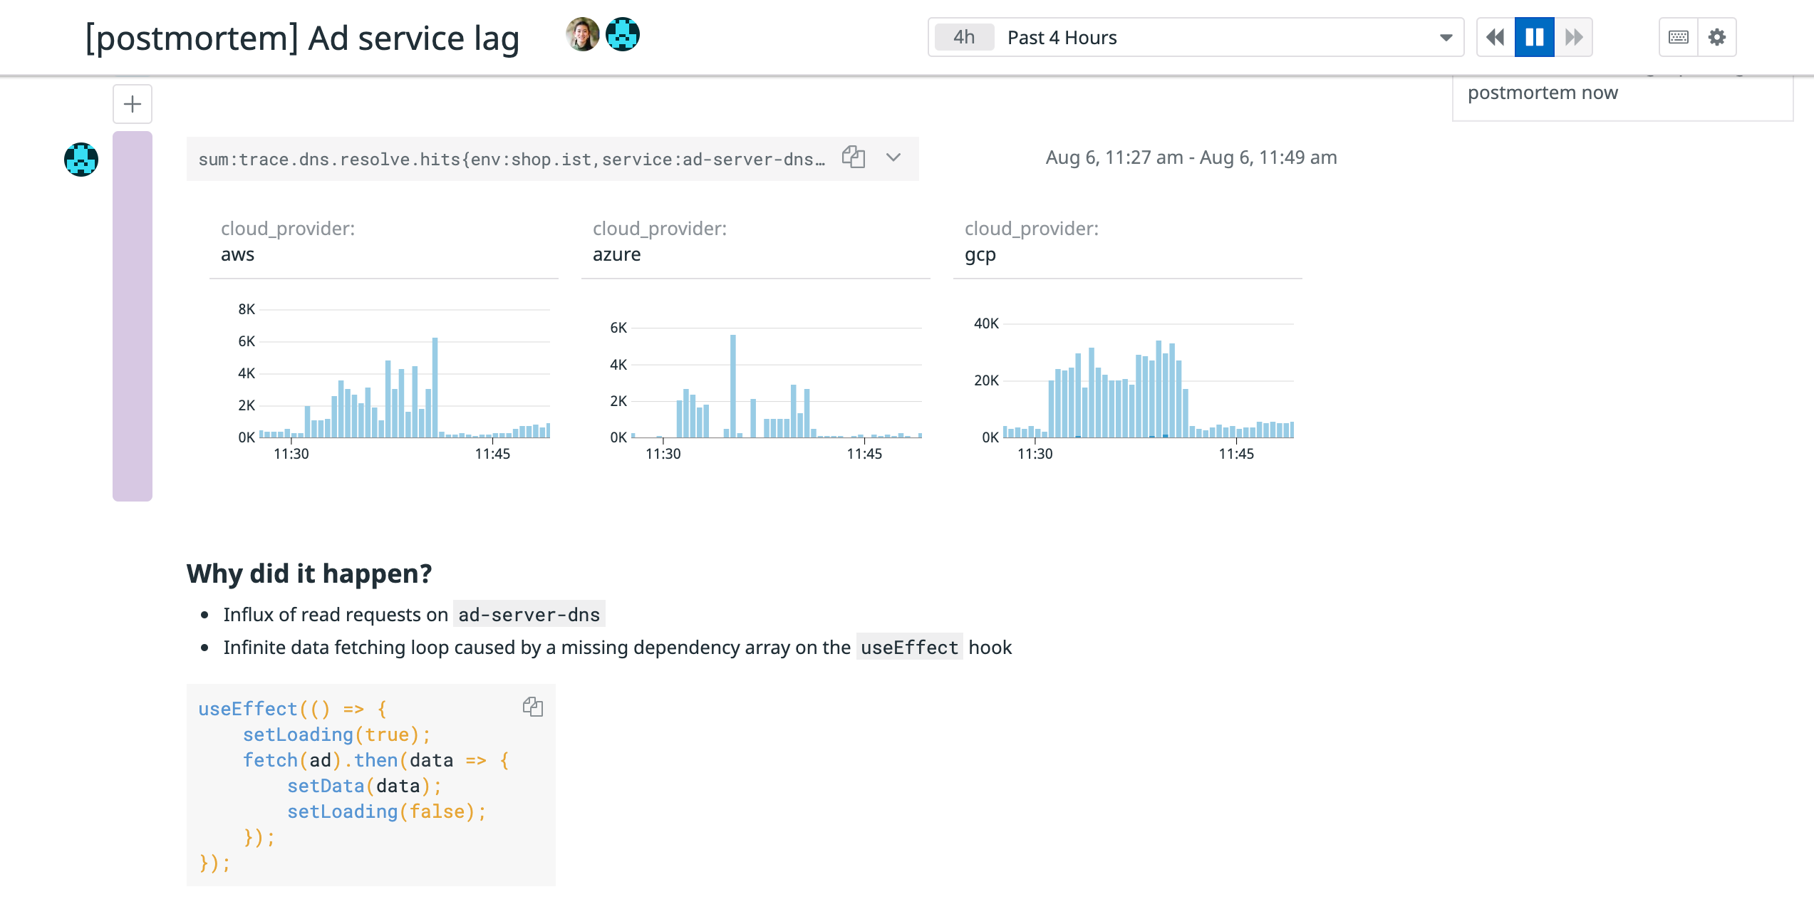
Task: Copy the useEffect code snippet
Action: [x=533, y=707]
